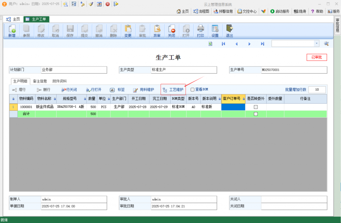Click the 打开 (open) toolbar icon
Screen dimensions: 341x223
point(186,31)
